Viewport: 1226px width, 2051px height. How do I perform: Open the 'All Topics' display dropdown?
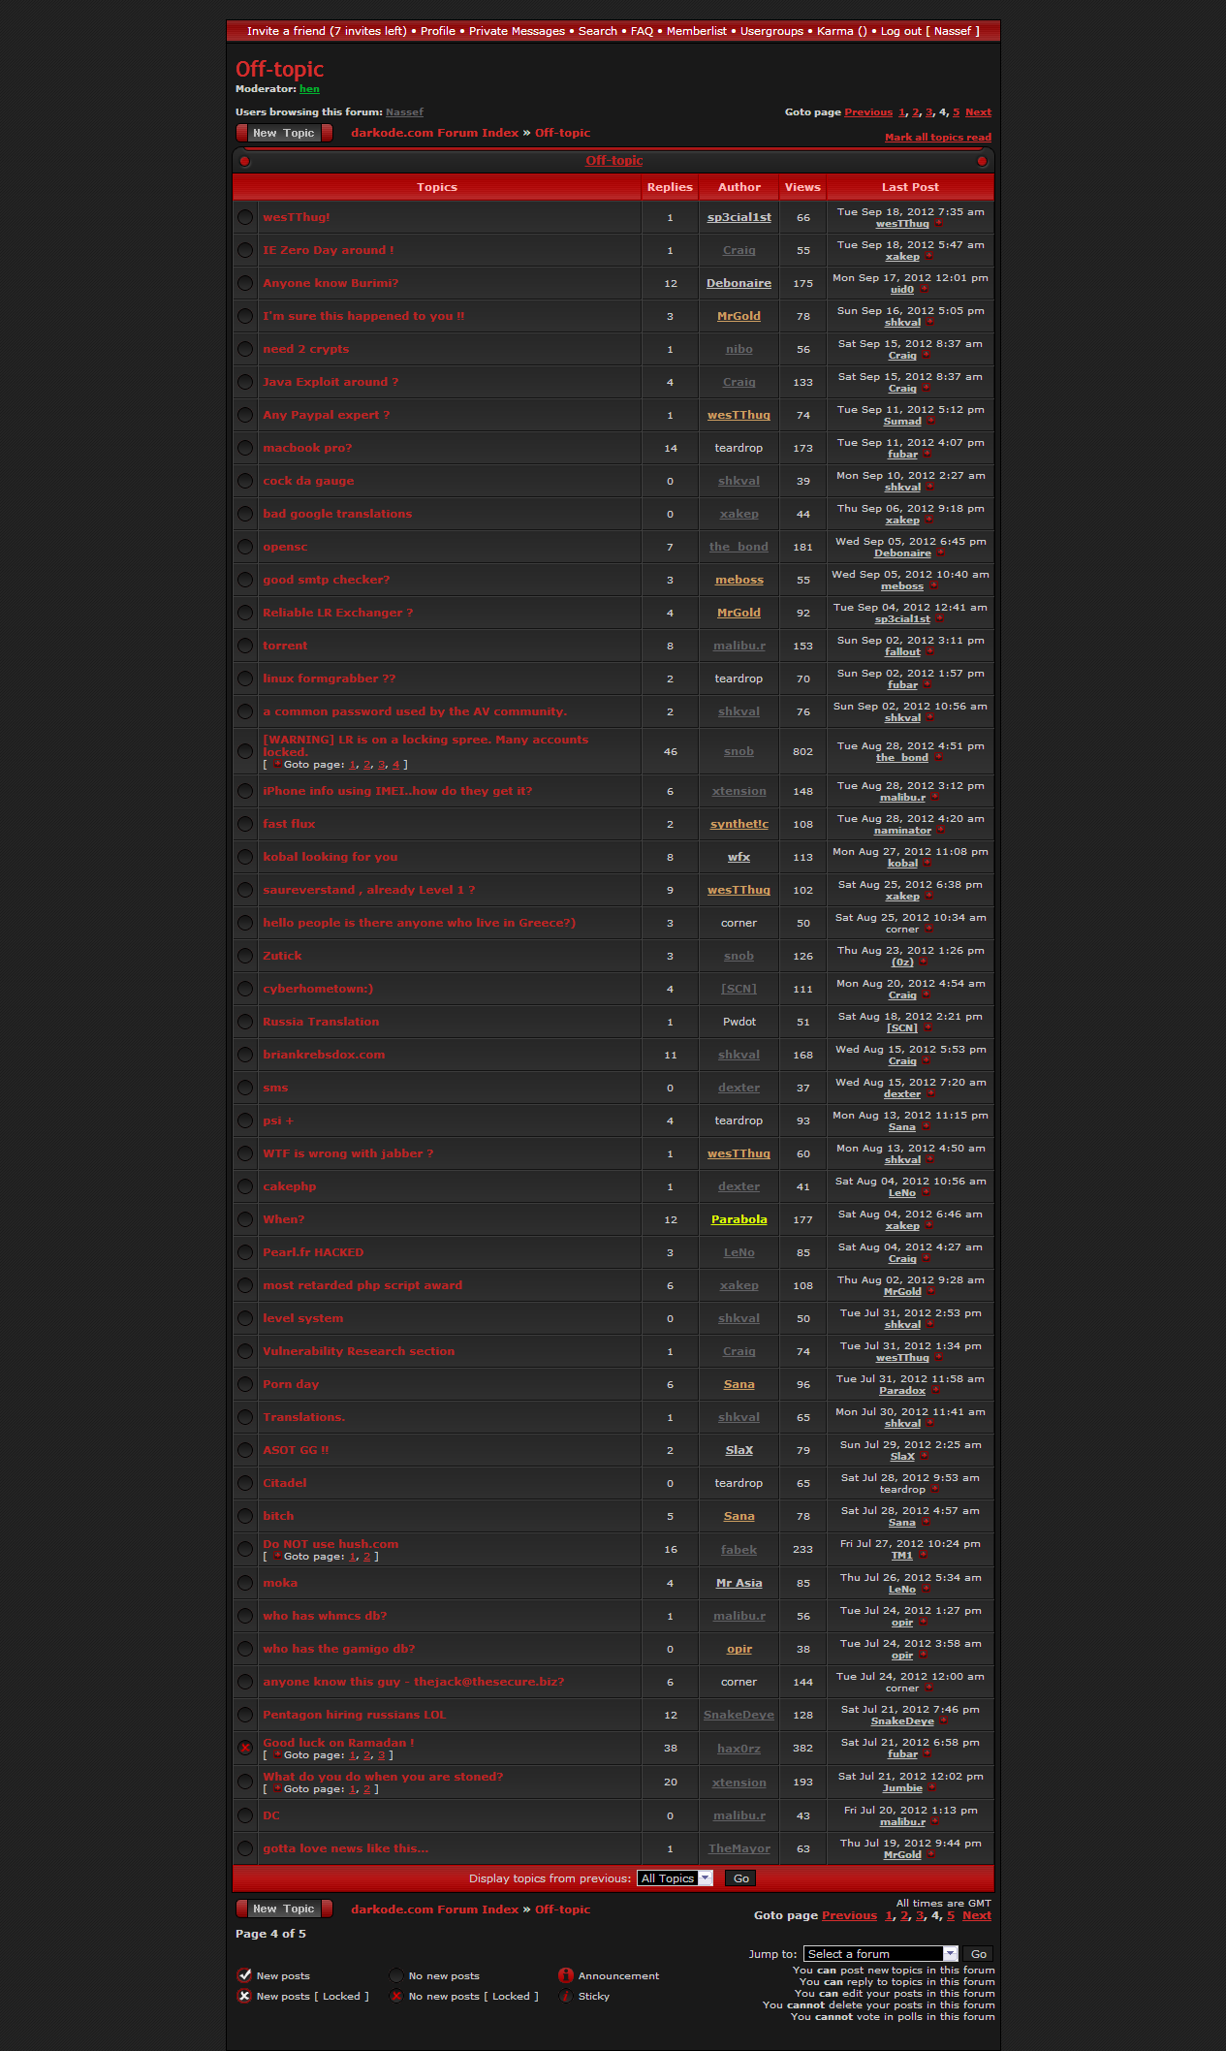[x=675, y=1878]
